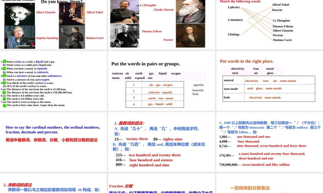
Task: Click the '1. 基数词的读法:' heading
Action: tap(130, 123)
